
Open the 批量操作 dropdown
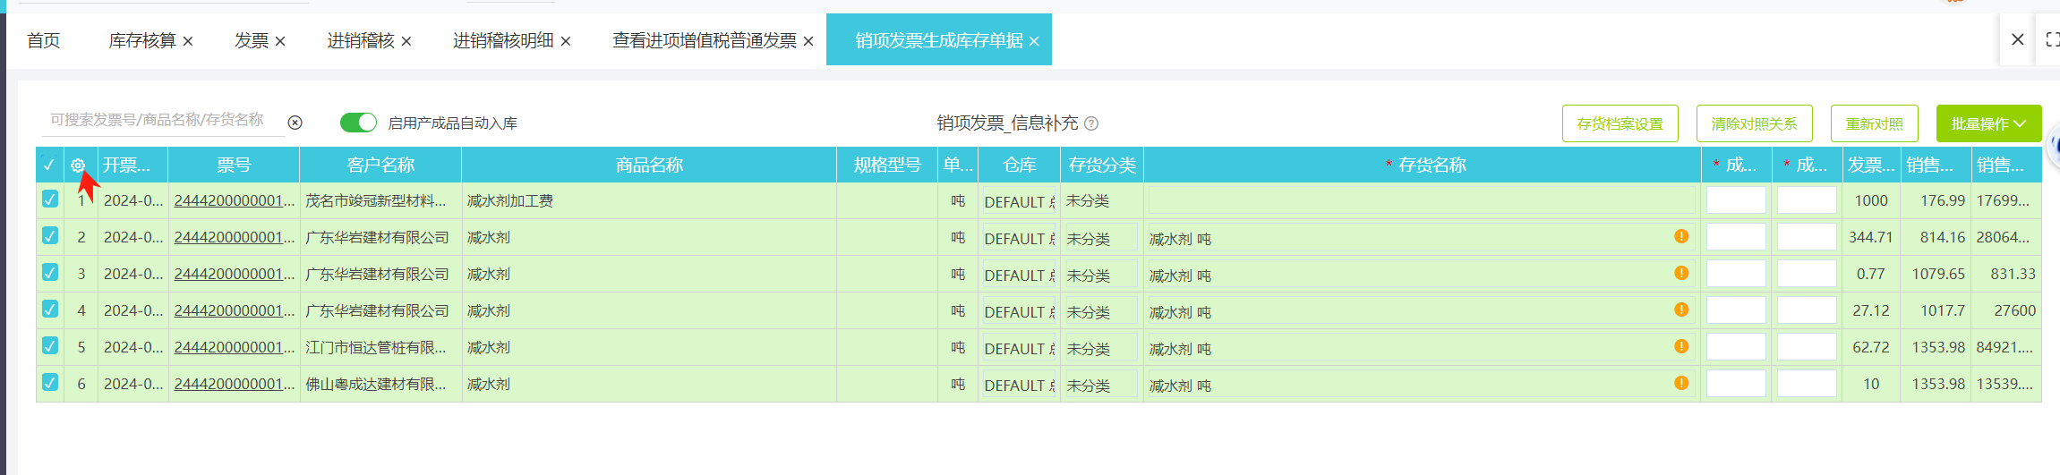pyautogui.click(x=1988, y=123)
